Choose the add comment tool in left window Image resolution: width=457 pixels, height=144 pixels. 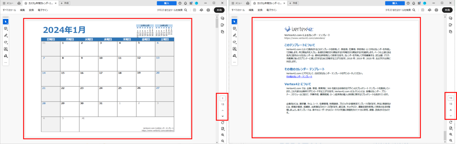pos(6,28)
